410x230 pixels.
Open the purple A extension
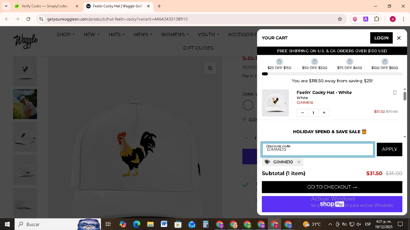click(366, 19)
